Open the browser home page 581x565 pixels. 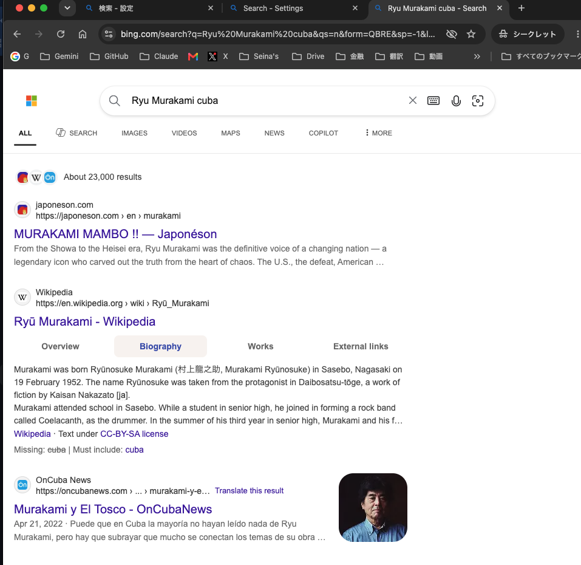pos(82,34)
